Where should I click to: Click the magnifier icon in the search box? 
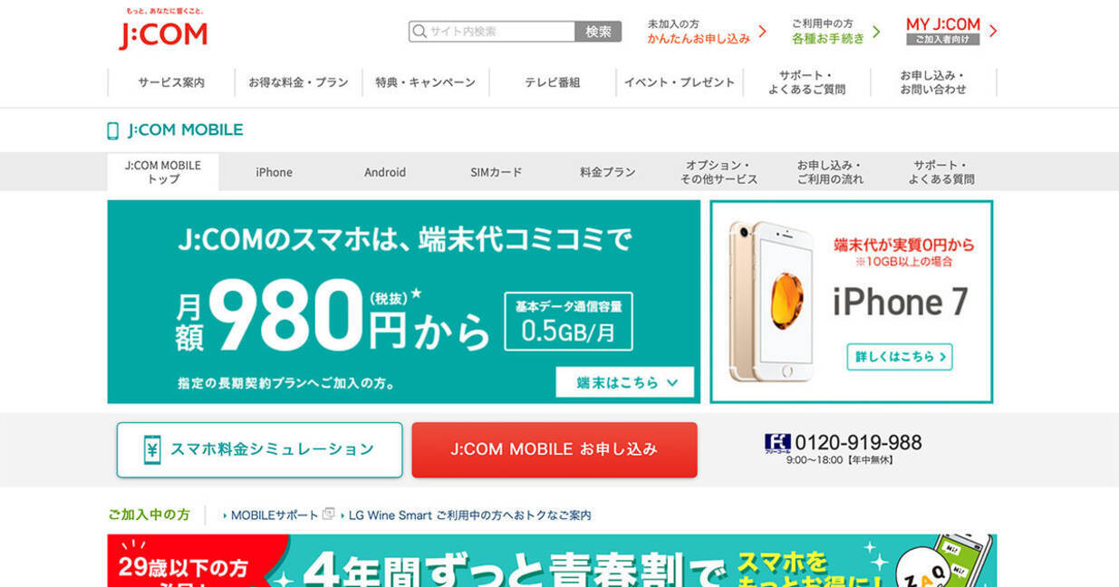(x=420, y=32)
